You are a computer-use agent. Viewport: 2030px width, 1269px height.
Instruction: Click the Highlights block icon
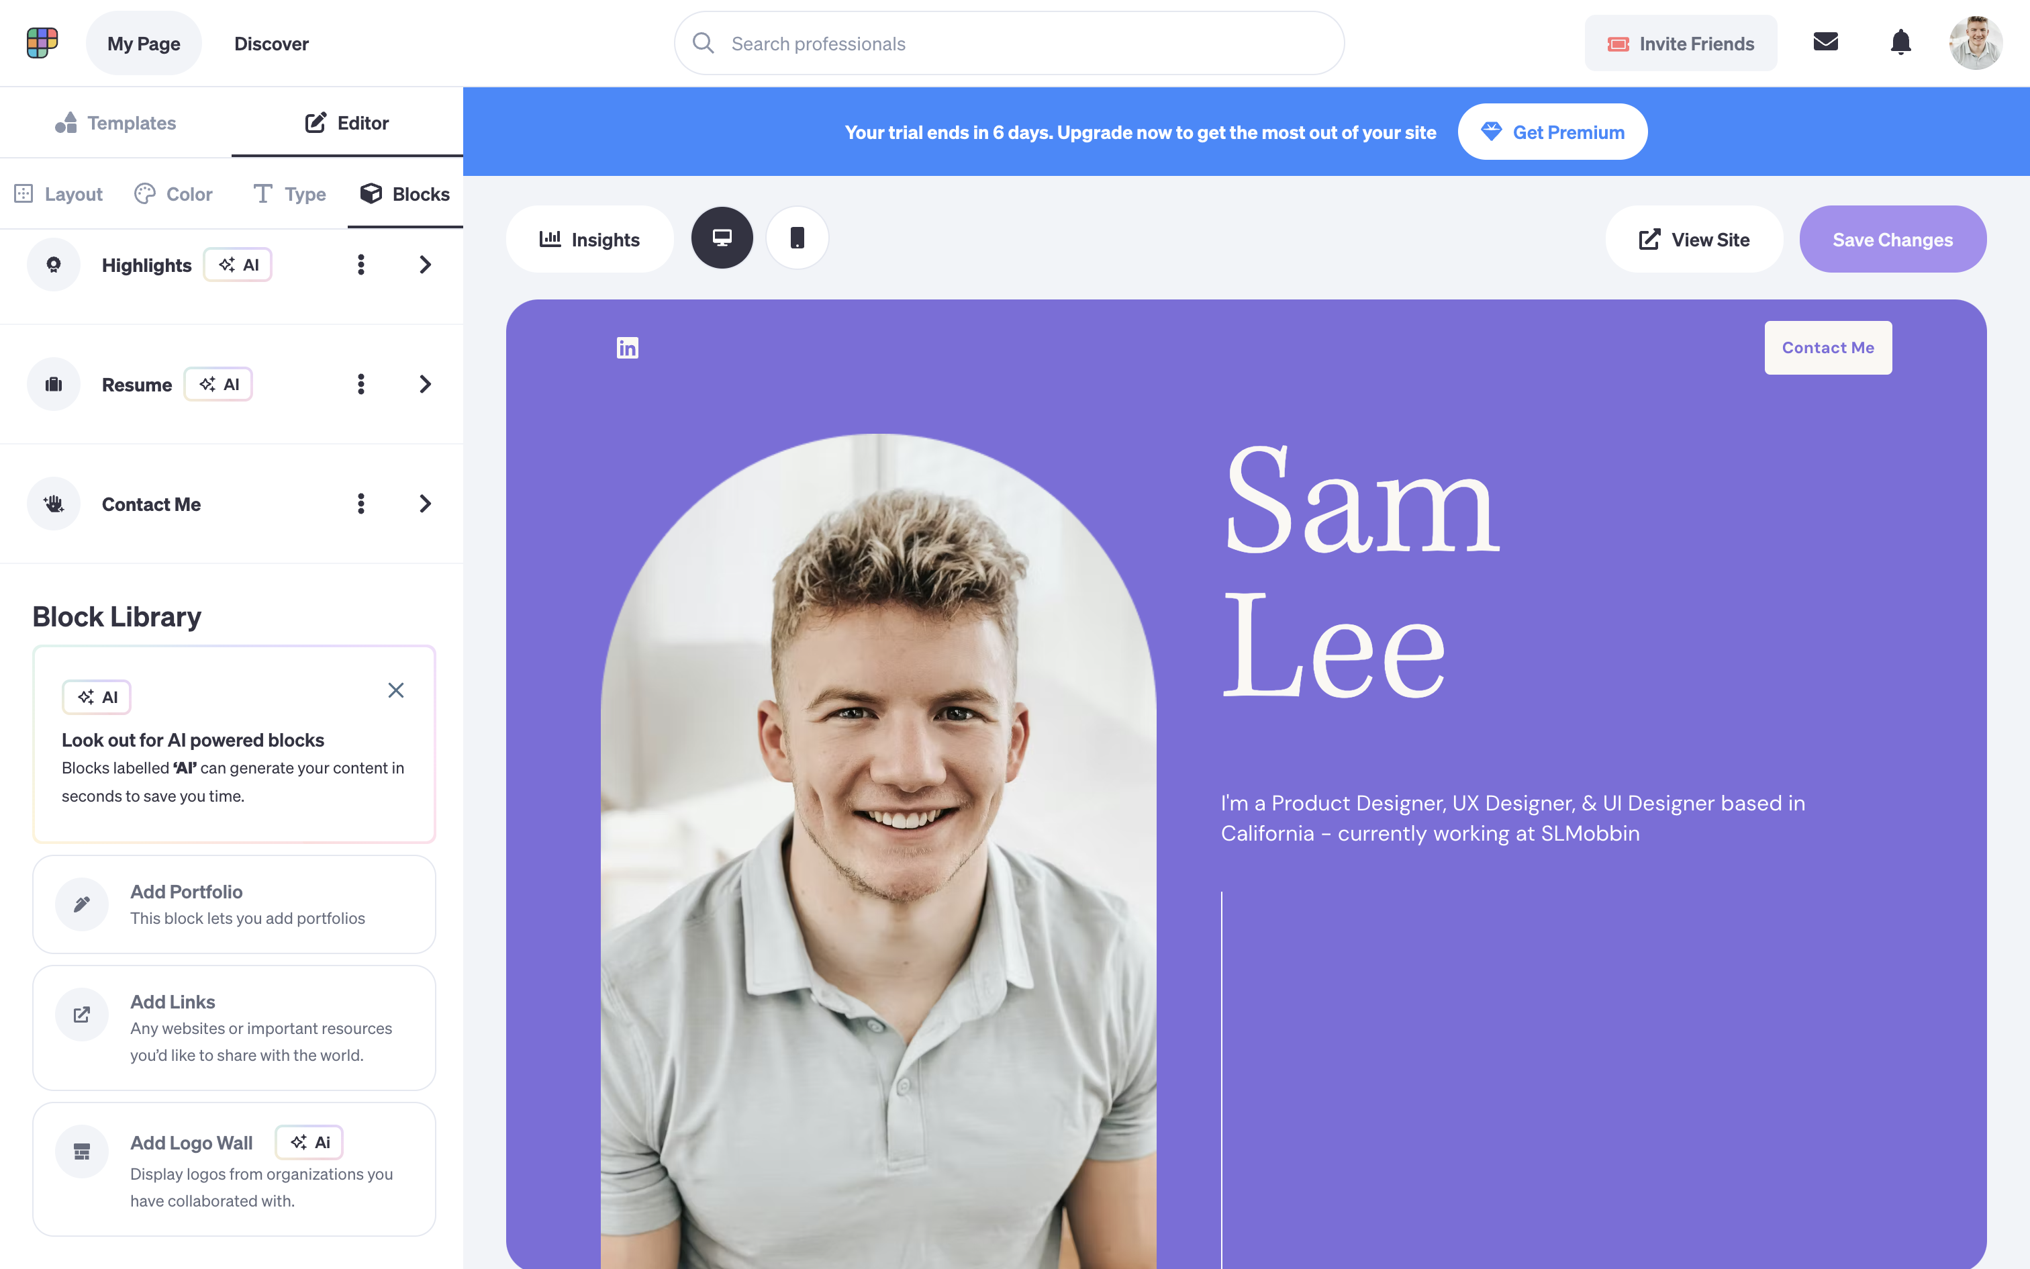click(x=54, y=265)
